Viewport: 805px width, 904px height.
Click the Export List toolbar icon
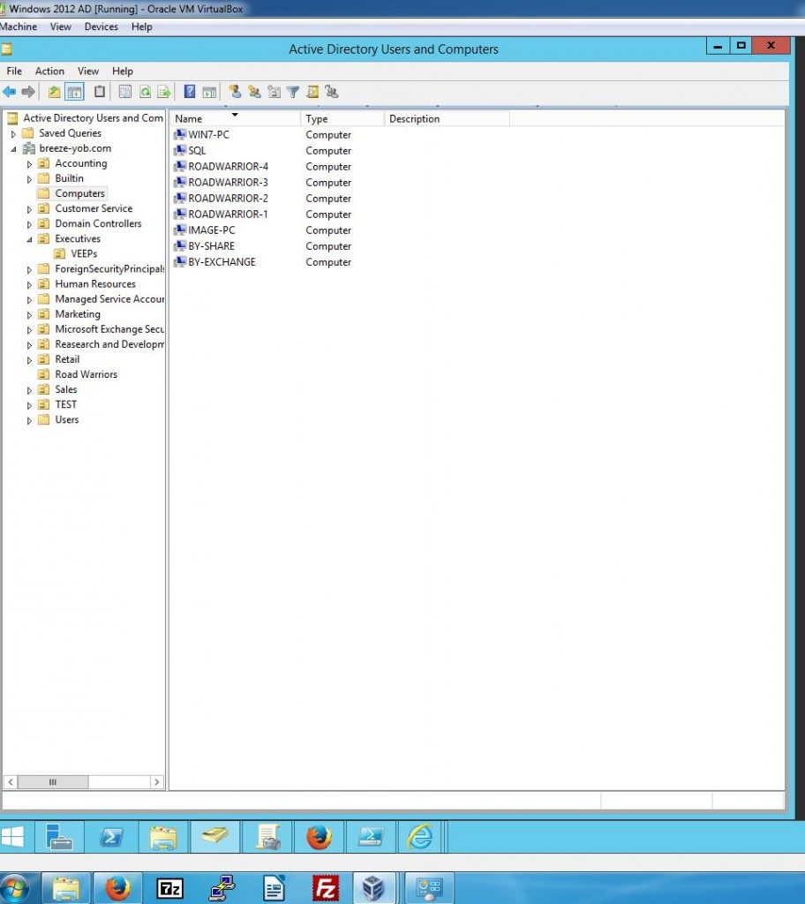164,92
